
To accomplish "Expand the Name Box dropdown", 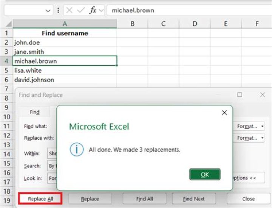I will point(48,11).
